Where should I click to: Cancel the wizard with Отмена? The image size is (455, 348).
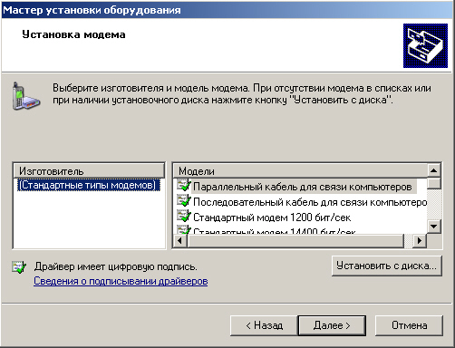pyautogui.click(x=409, y=325)
